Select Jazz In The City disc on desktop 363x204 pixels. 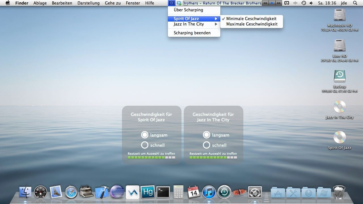point(339,107)
